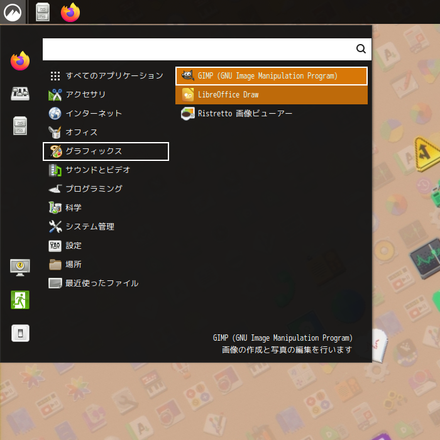Click the palette icon beside グラフィックス
Viewport: 440px width, 440px height.
coord(55,151)
